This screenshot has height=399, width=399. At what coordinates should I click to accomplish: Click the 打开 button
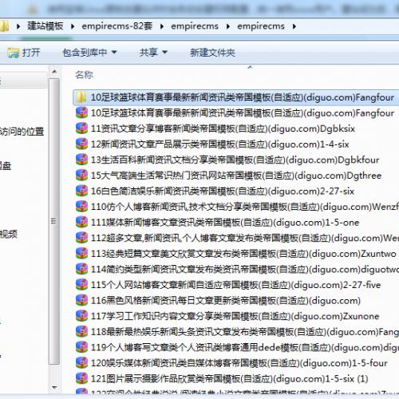[x=24, y=53]
